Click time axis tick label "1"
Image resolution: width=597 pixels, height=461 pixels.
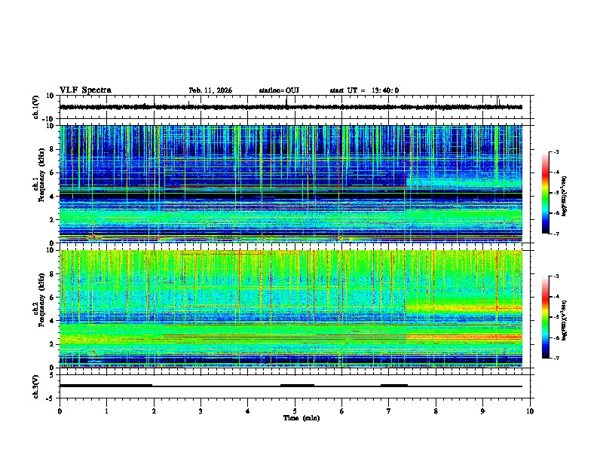106,411
